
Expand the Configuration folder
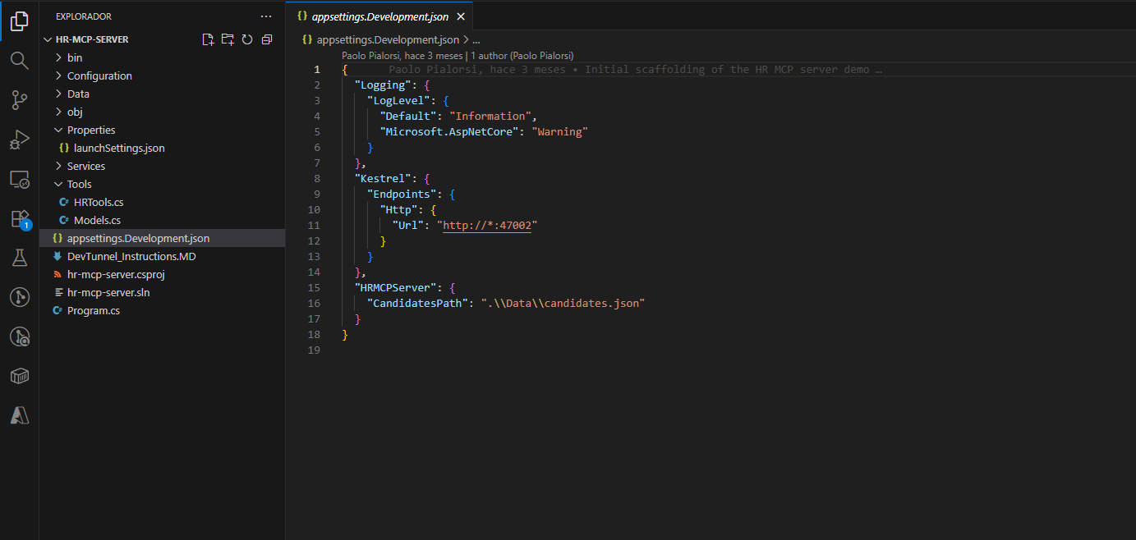point(99,76)
